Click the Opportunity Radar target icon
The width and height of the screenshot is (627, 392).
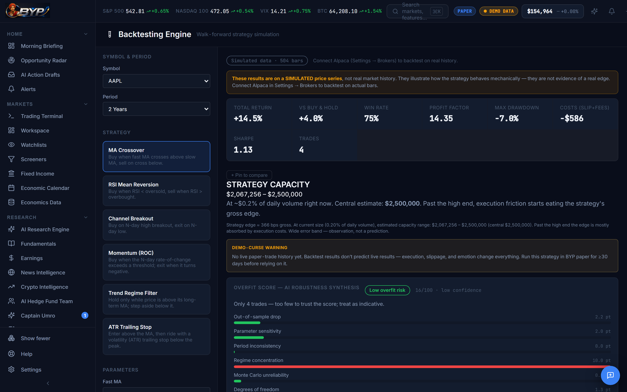pyautogui.click(x=11, y=60)
